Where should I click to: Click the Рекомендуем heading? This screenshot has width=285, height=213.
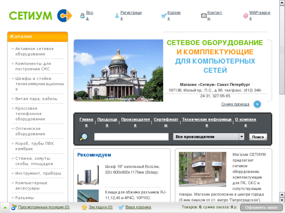[94, 155]
